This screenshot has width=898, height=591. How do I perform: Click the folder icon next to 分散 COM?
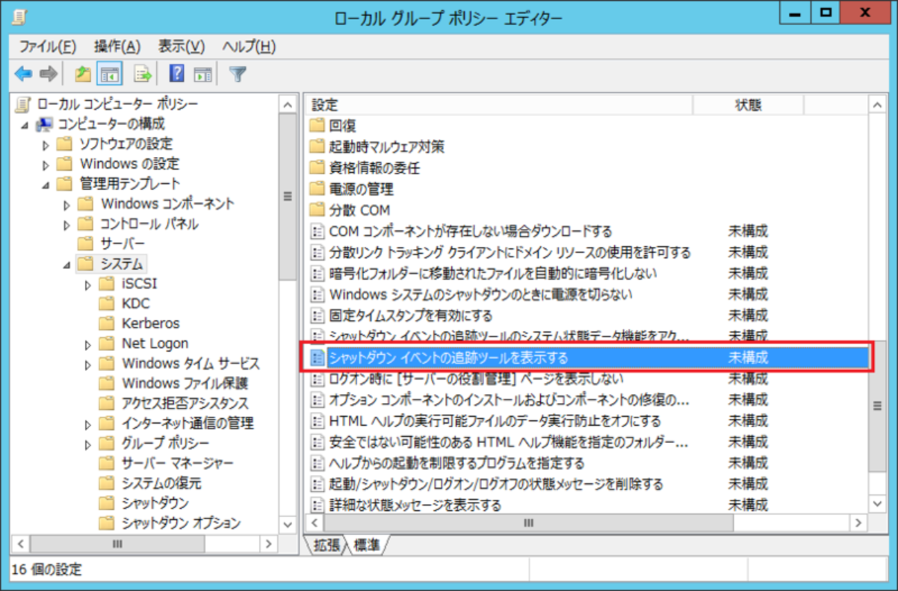point(317,210)
